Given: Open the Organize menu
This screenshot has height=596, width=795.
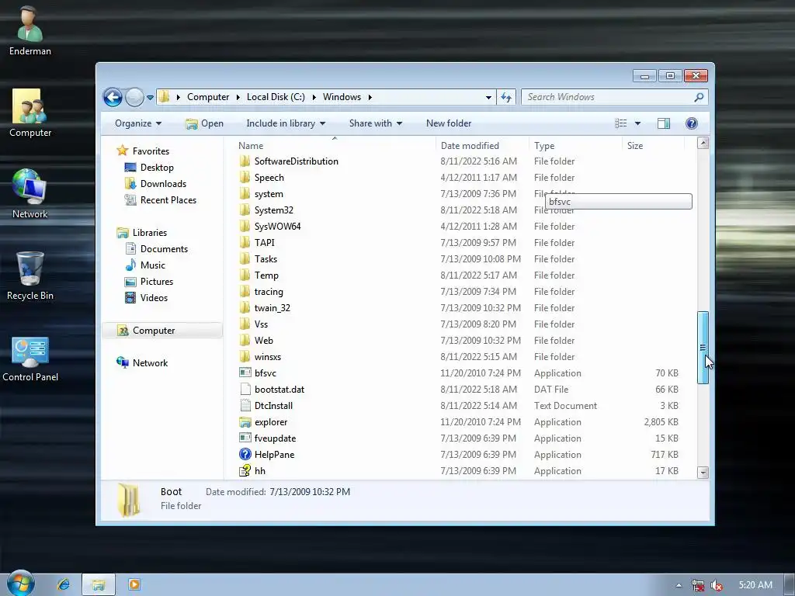Looking at the screenshot, I should point(138,123).
